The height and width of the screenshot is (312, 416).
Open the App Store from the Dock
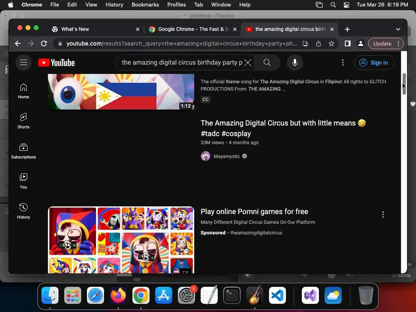[163, 295]
